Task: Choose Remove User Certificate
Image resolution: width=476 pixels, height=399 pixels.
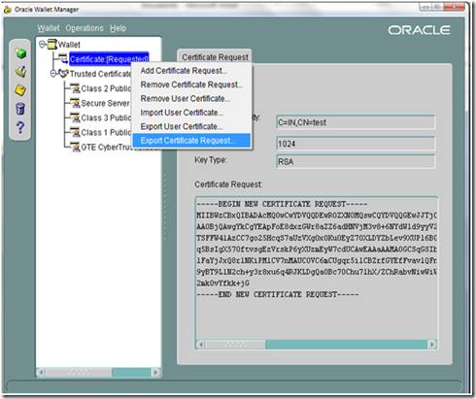Action: (x=191, y=98)
